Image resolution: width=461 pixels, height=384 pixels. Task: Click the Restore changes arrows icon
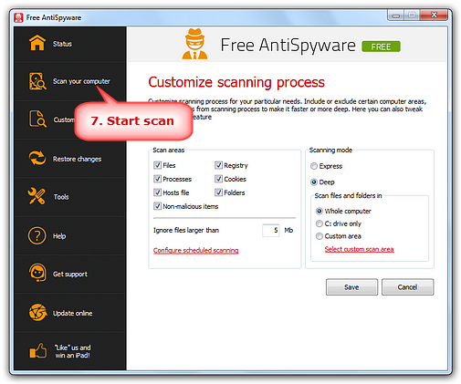[37, 158]
